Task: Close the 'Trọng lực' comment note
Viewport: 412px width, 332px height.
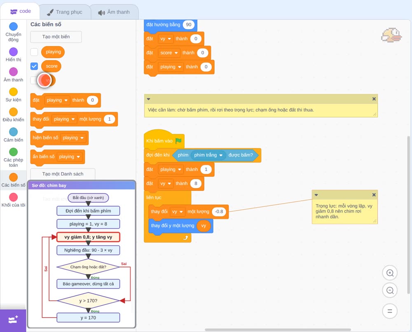Action: click(x=374, y=195)
